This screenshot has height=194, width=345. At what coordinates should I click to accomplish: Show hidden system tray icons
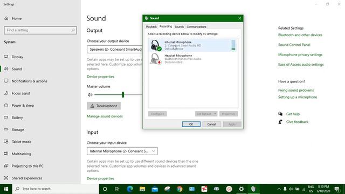click(x=279, y=189)
